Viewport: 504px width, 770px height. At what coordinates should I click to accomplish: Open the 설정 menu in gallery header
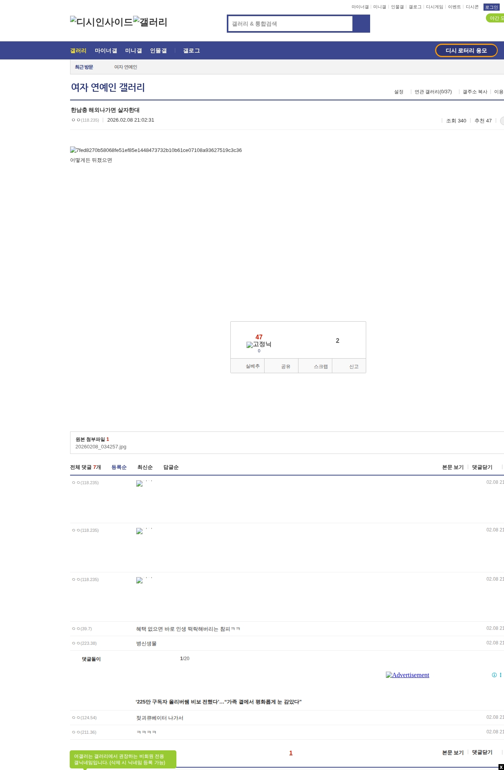pyautogui.click(x=398, y=92)
